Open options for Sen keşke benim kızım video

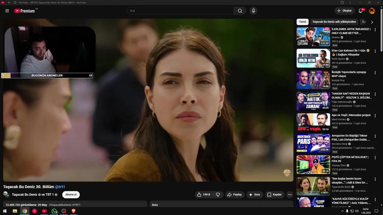click(x=375, y=179)
